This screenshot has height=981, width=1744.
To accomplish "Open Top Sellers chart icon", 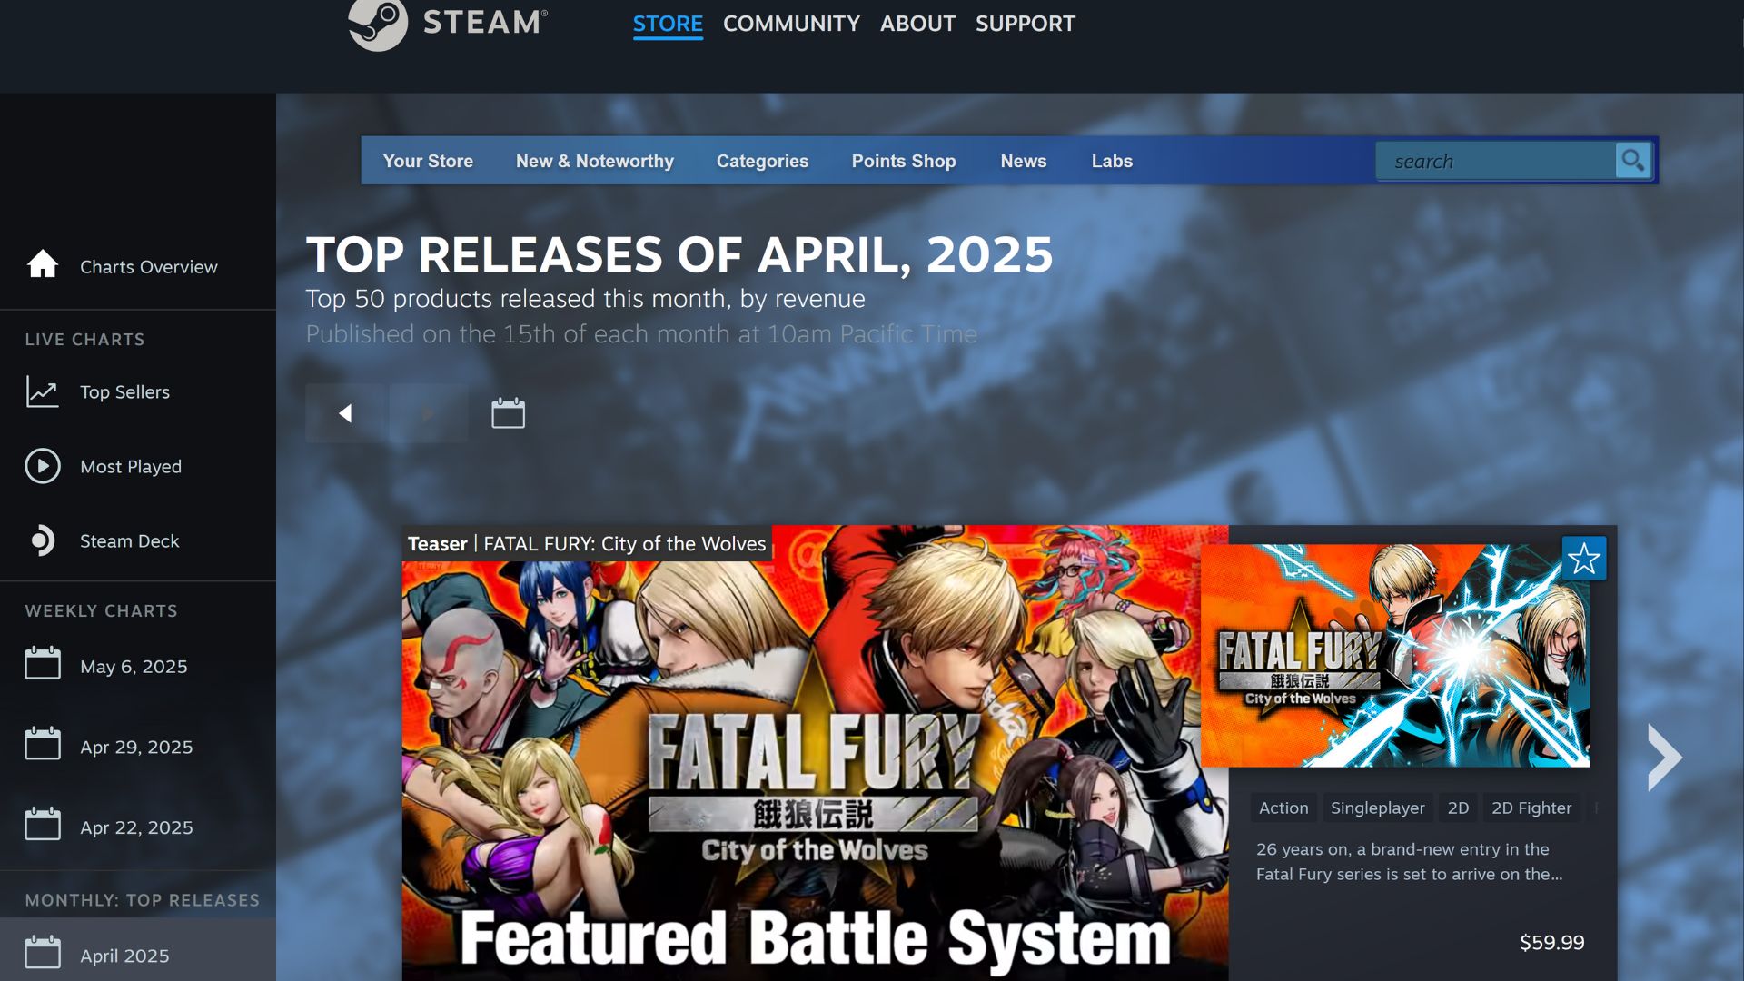I will (43, 391).
